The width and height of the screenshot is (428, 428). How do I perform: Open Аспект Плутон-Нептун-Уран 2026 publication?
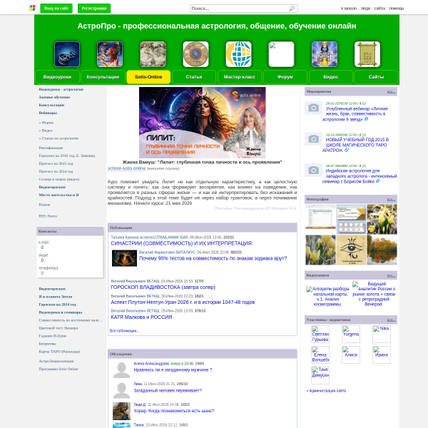pos(183,302)
